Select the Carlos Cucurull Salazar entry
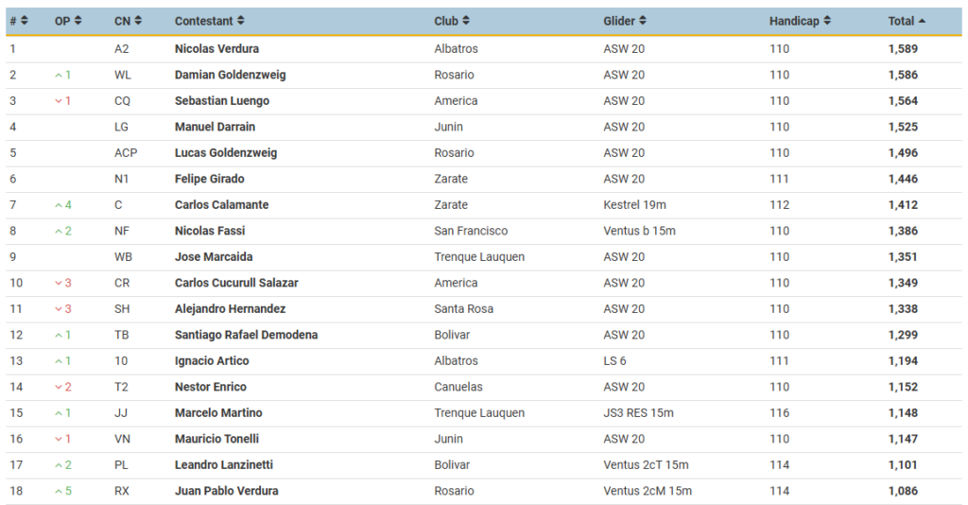The height and width of the screenshot is (505, 968). point(236,283)
